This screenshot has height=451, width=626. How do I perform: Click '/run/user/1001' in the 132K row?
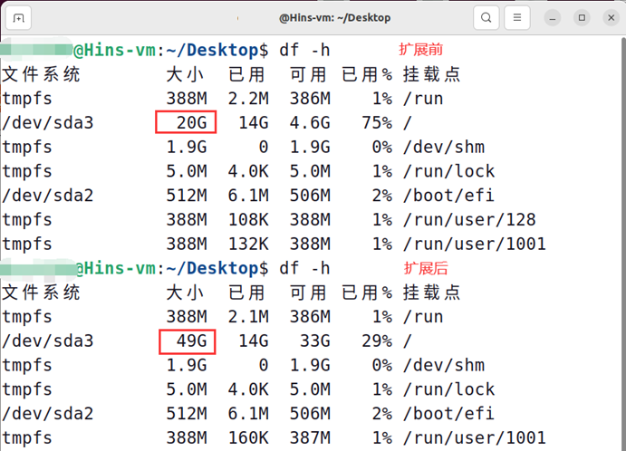point(475,244)
